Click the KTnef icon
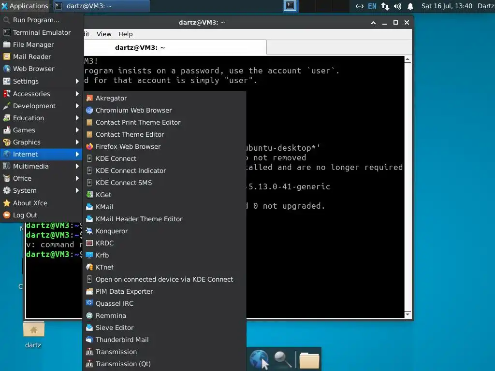 (89, 268)
